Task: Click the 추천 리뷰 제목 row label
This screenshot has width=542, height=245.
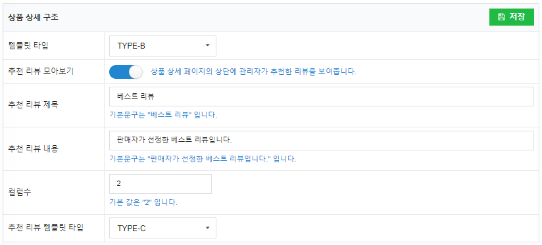Action: tap(33, 105)
